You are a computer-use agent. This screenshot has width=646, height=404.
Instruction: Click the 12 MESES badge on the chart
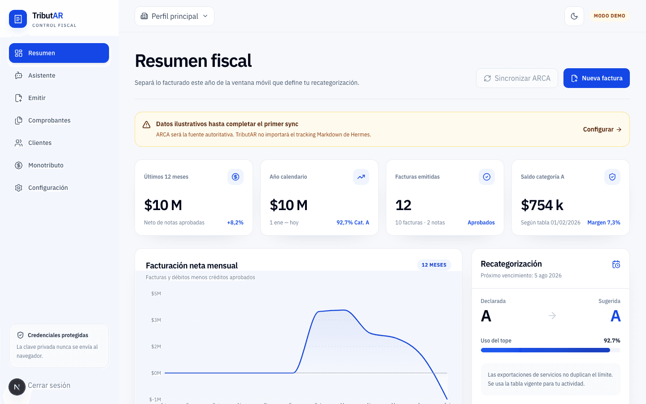tap(434, 265)
